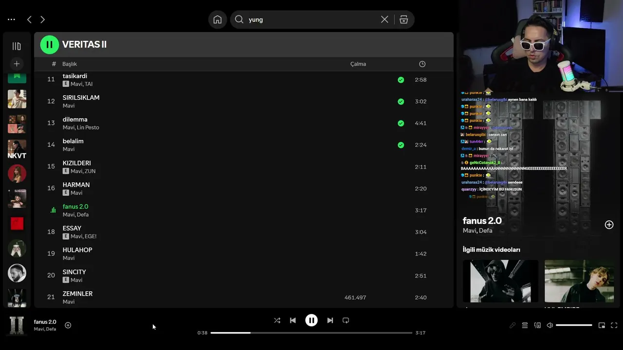Image resolution: width=623 pixels, height=350 pixels.
Task: Select the track title 'belalim'
Action: (x=73, y=141)
